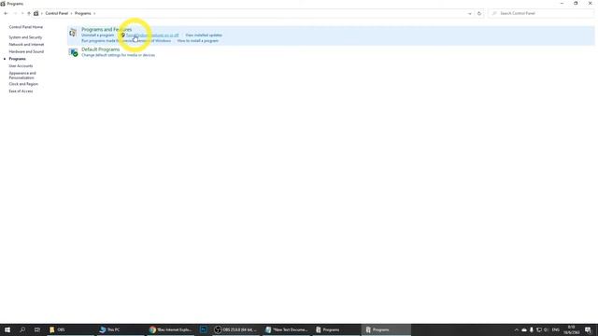Viewport: 598px width, 336px height.
Task: Switch to OBS Studio taskbar window
Action: (x=235, y=329)
